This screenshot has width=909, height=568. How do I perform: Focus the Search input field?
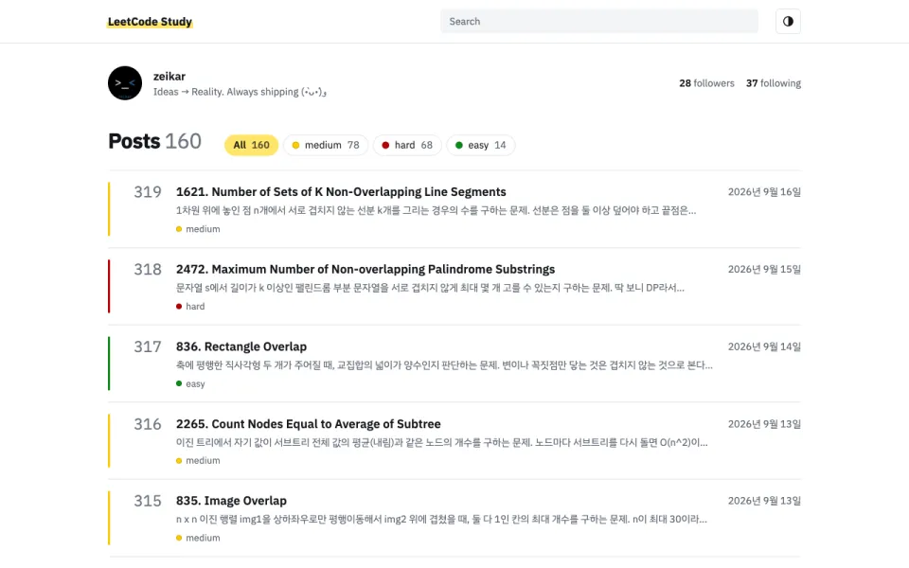coord(598,22)
